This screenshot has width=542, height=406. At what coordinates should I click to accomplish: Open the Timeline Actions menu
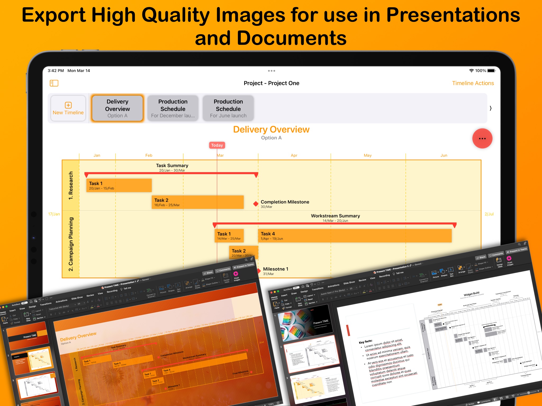coord(473,83)
